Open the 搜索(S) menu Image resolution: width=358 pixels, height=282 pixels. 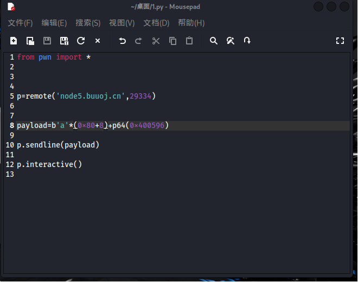click(x=88, y=23)
